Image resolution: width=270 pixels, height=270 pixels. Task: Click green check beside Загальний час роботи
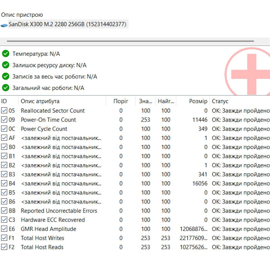[6, 88]
